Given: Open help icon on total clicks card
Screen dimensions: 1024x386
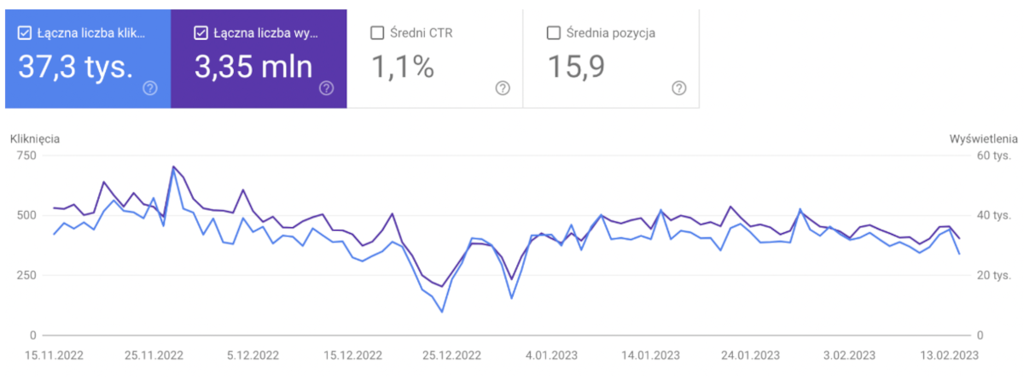Looking at the screenshot, I should pyautogui.click(x=150, y=88).
